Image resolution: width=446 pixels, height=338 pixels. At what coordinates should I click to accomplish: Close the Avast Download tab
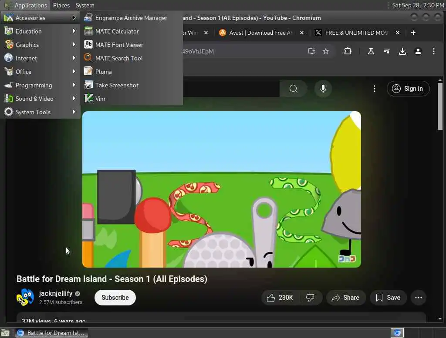pos(302,33)
